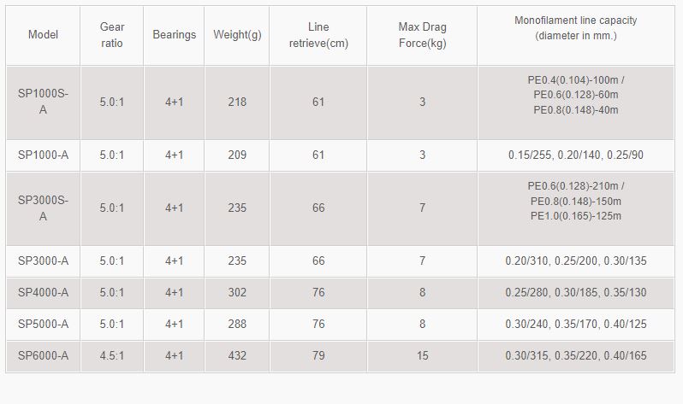Click the SP3000-A model name
Viewport: 683px width, 404px height.
(x=43, y=261)
